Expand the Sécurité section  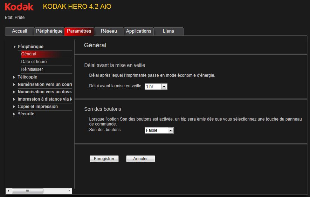(x=15, y=114)
